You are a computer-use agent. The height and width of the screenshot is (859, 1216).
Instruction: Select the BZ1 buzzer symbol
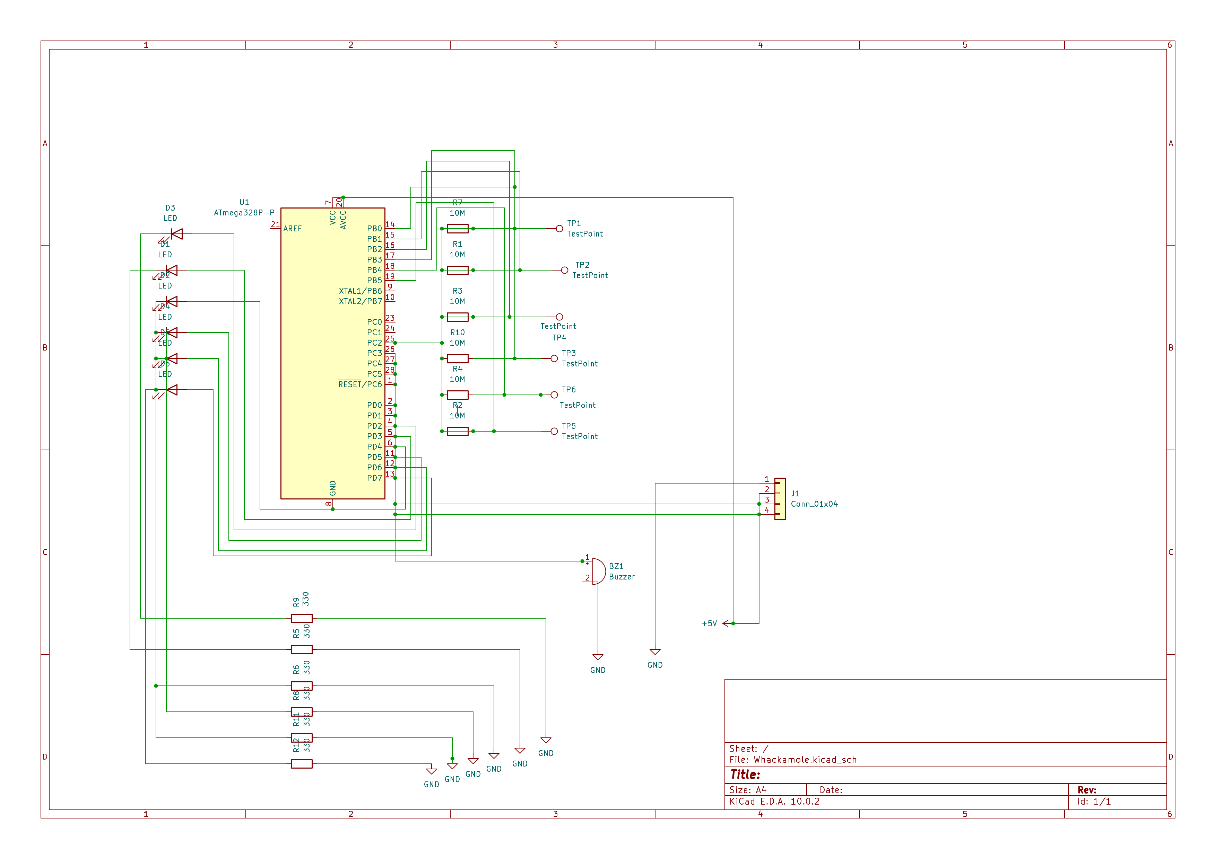point(598,572)
